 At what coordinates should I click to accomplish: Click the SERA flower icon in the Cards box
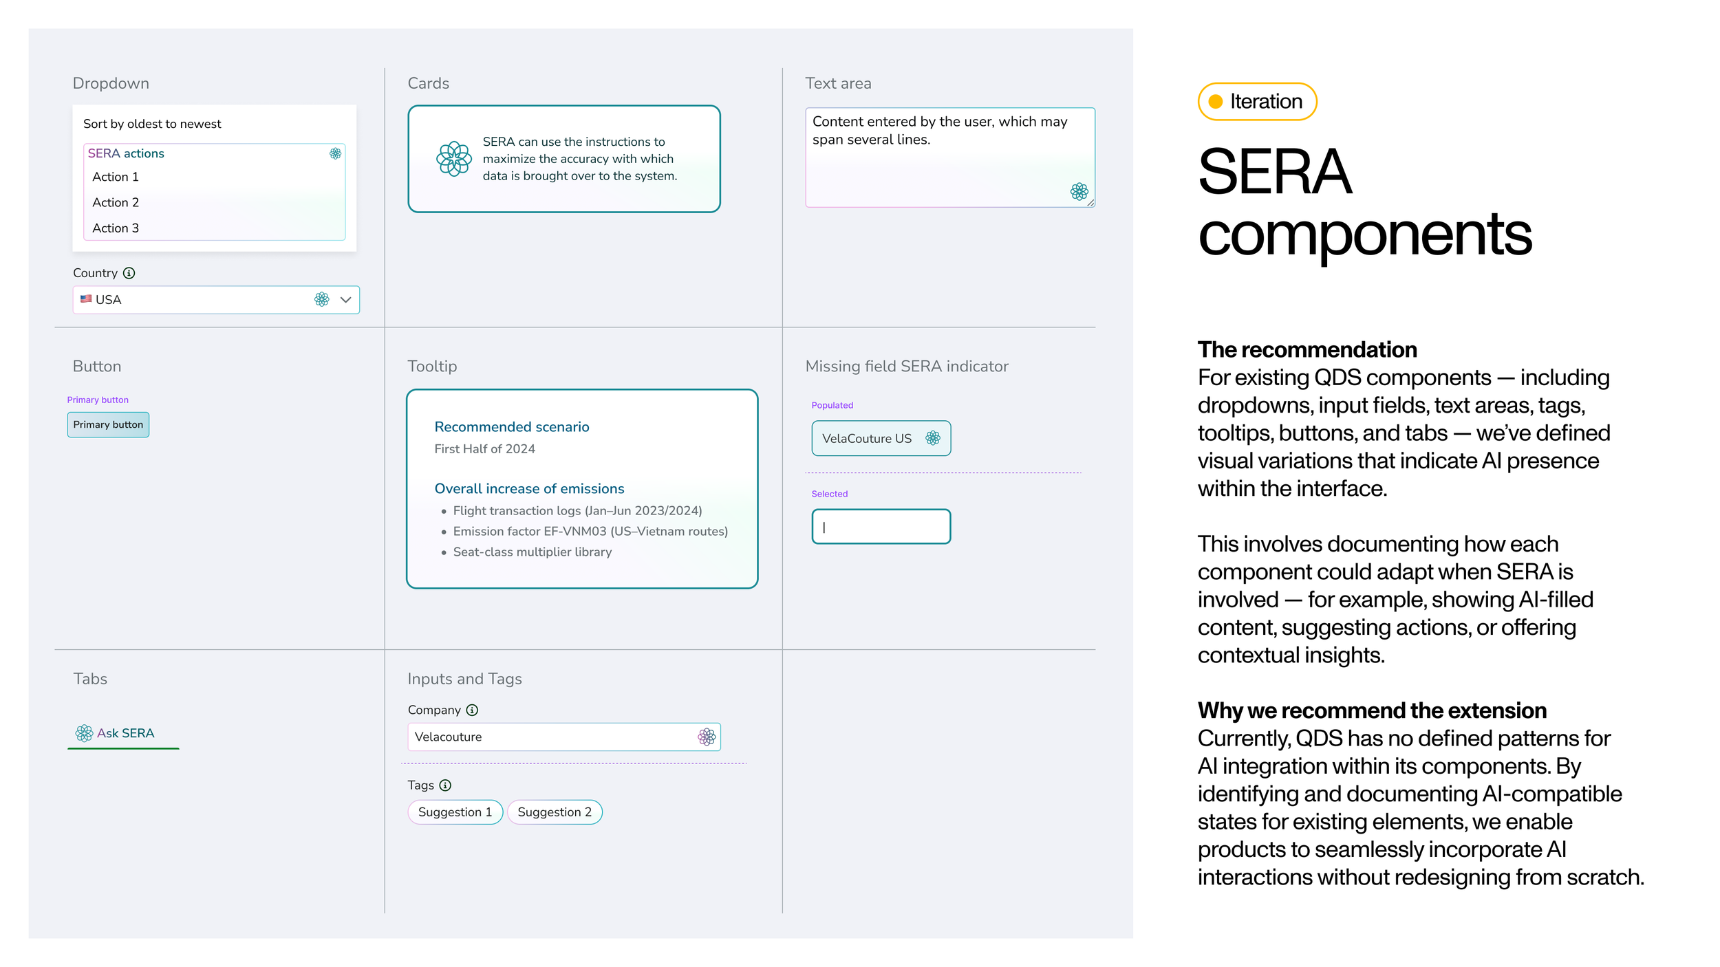point(454,159)
